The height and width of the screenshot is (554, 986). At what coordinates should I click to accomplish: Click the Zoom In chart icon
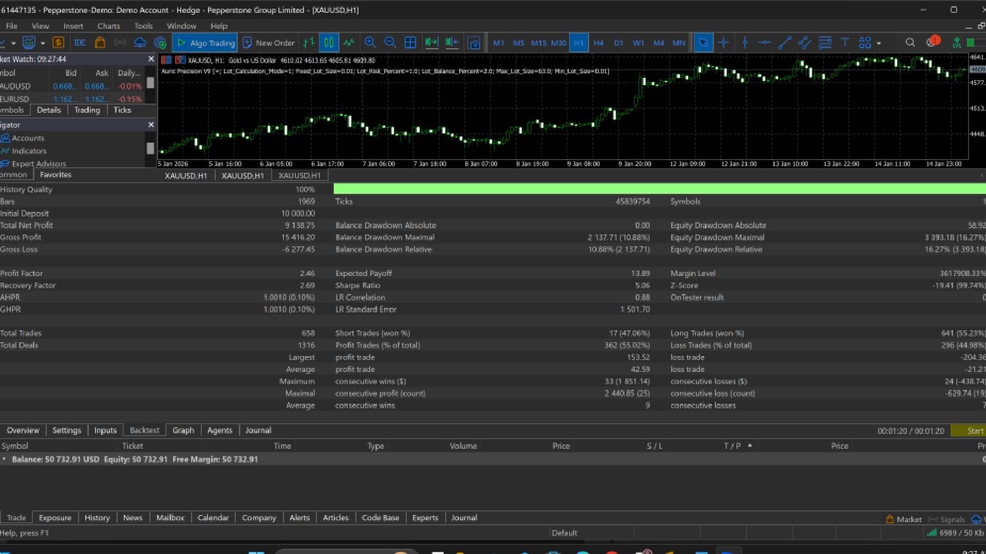(370, 43)
